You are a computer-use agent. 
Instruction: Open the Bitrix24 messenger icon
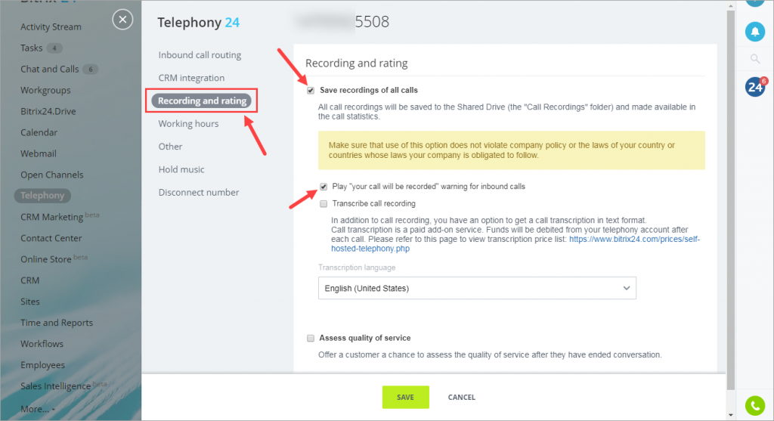pyautogui.click(x=755, y=87)
